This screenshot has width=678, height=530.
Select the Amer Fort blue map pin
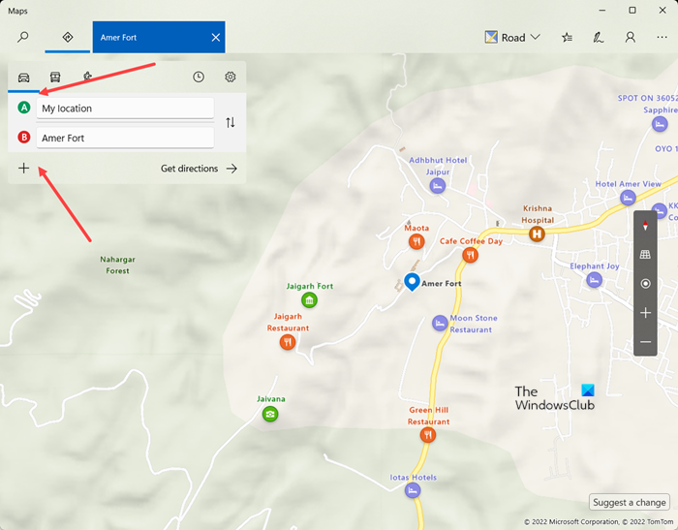(x=412, y=282)
